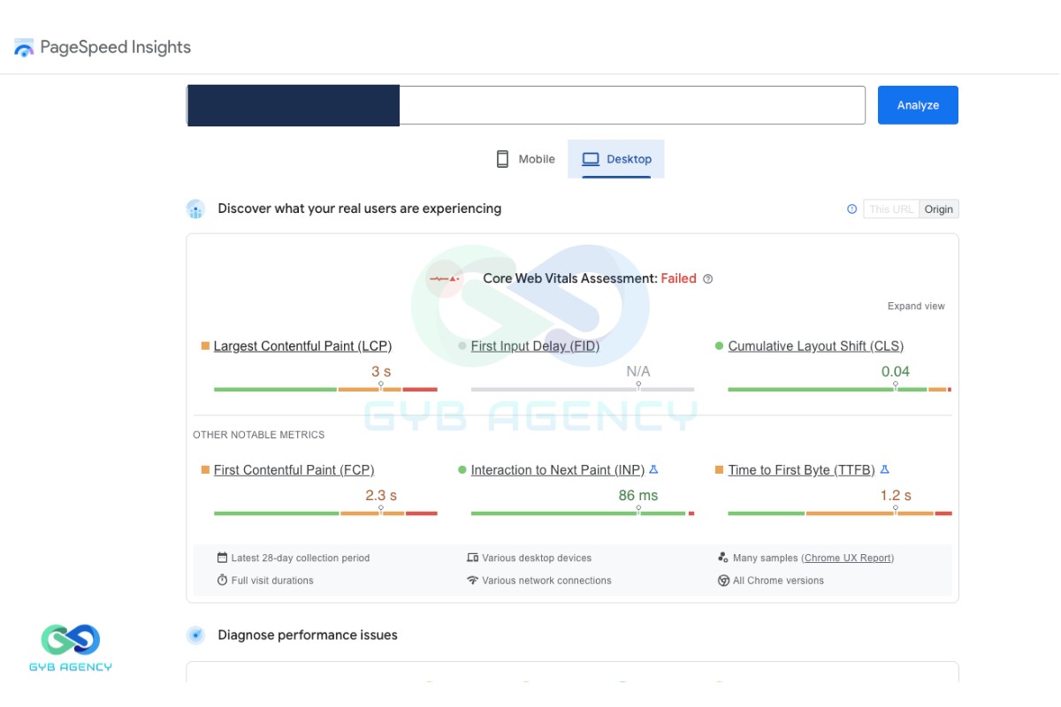Image resolution: width=1061 pixels, height=707 pixels.
Task: Click the Diagnose performance issues icon
Action: tap(195, 635)
